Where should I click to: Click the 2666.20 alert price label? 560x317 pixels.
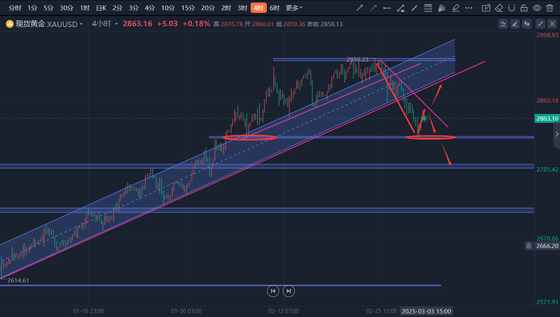coord(547,246)
